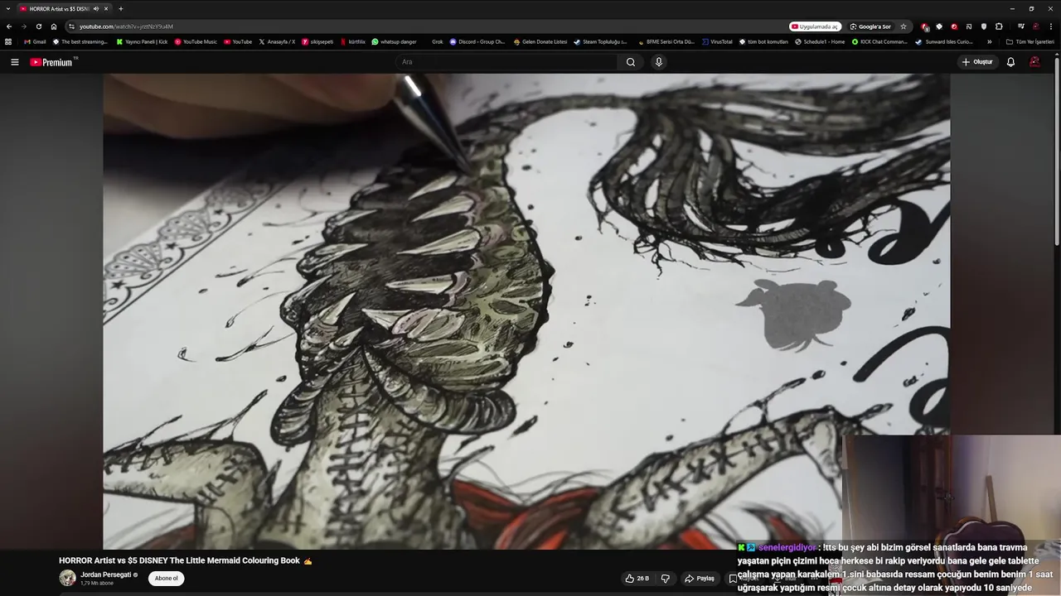Open 'Tüm Yer İşaretleri' bookmarks folder

[x=1030, y=41]
